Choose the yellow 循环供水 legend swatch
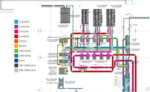 pos(16,46)
